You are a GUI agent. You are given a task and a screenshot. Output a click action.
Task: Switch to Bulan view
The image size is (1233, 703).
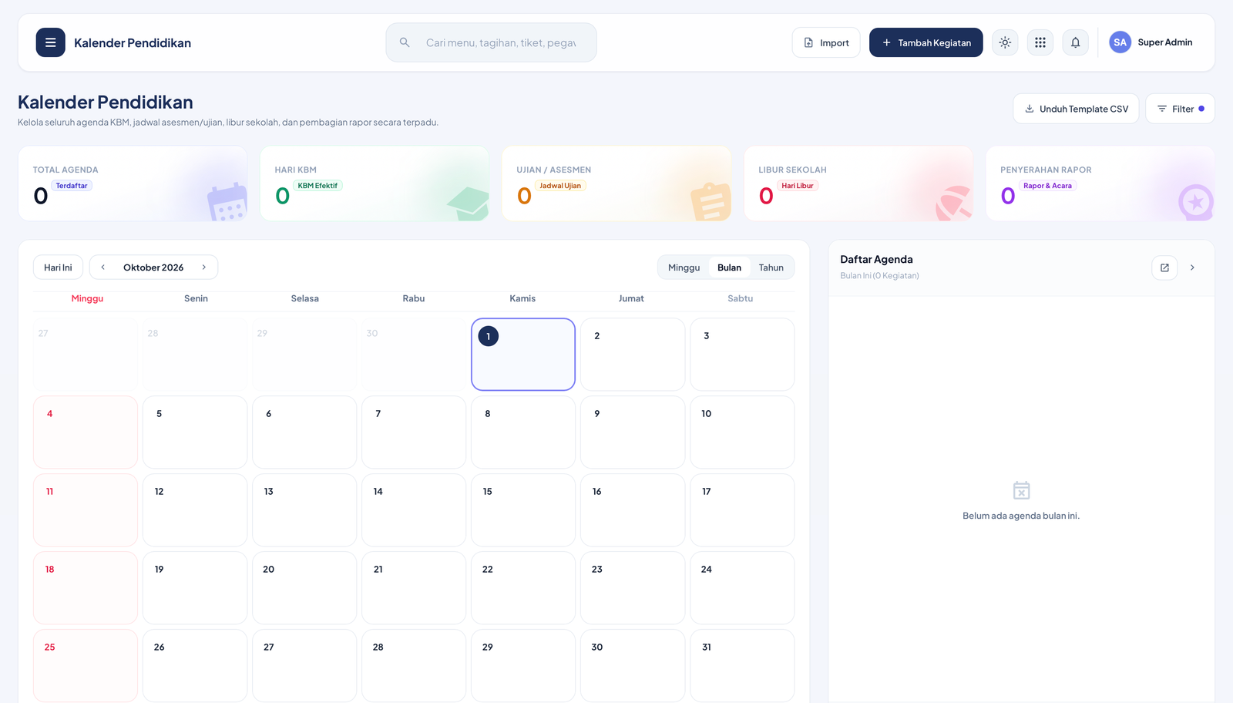(729, 267)
